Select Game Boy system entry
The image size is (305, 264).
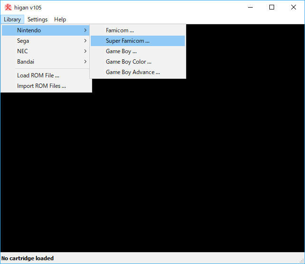click(121, 51)
